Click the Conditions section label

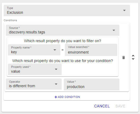(x=10, y=20)
